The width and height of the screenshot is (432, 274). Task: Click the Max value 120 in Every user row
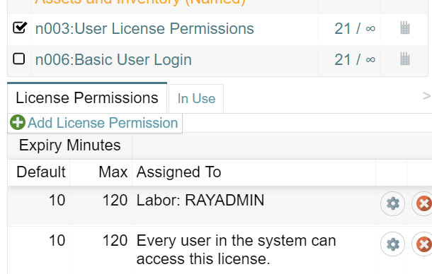pos(115,241)
